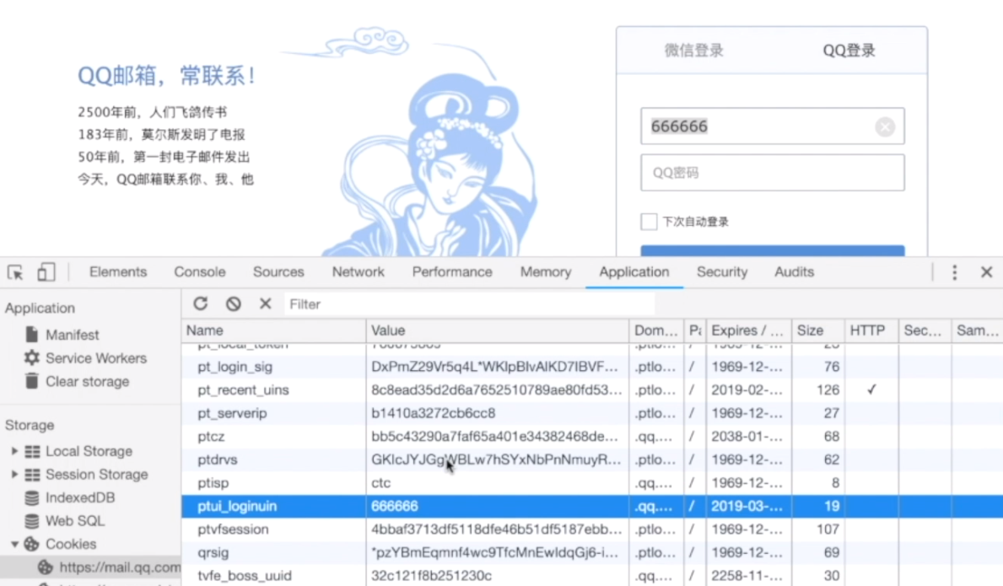
Task: Select the pt_recent_uins cookie row
Action: [591, 390]
